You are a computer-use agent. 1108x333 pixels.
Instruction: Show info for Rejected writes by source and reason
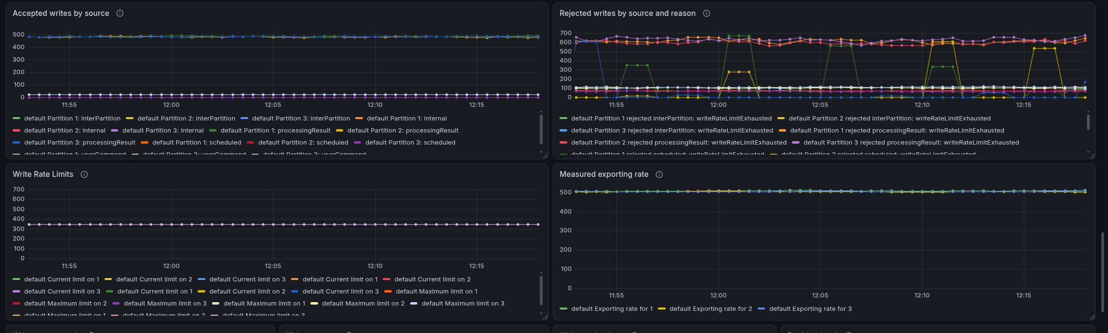click(707, 13)
